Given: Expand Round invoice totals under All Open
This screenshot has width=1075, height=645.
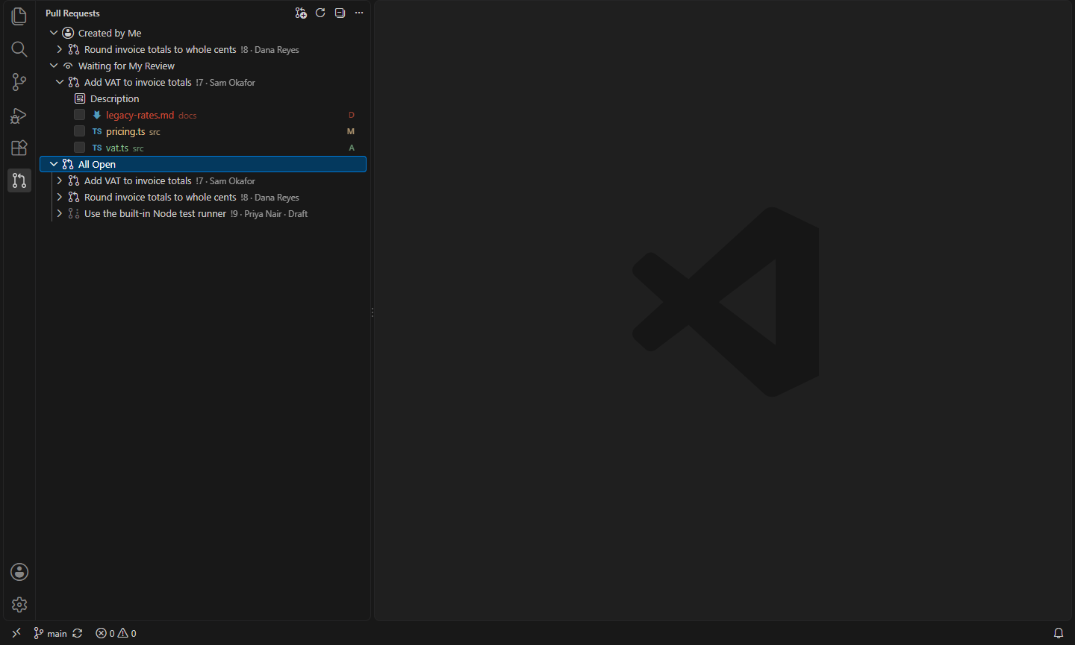Looking at the screenshot, I should [60, 197].
